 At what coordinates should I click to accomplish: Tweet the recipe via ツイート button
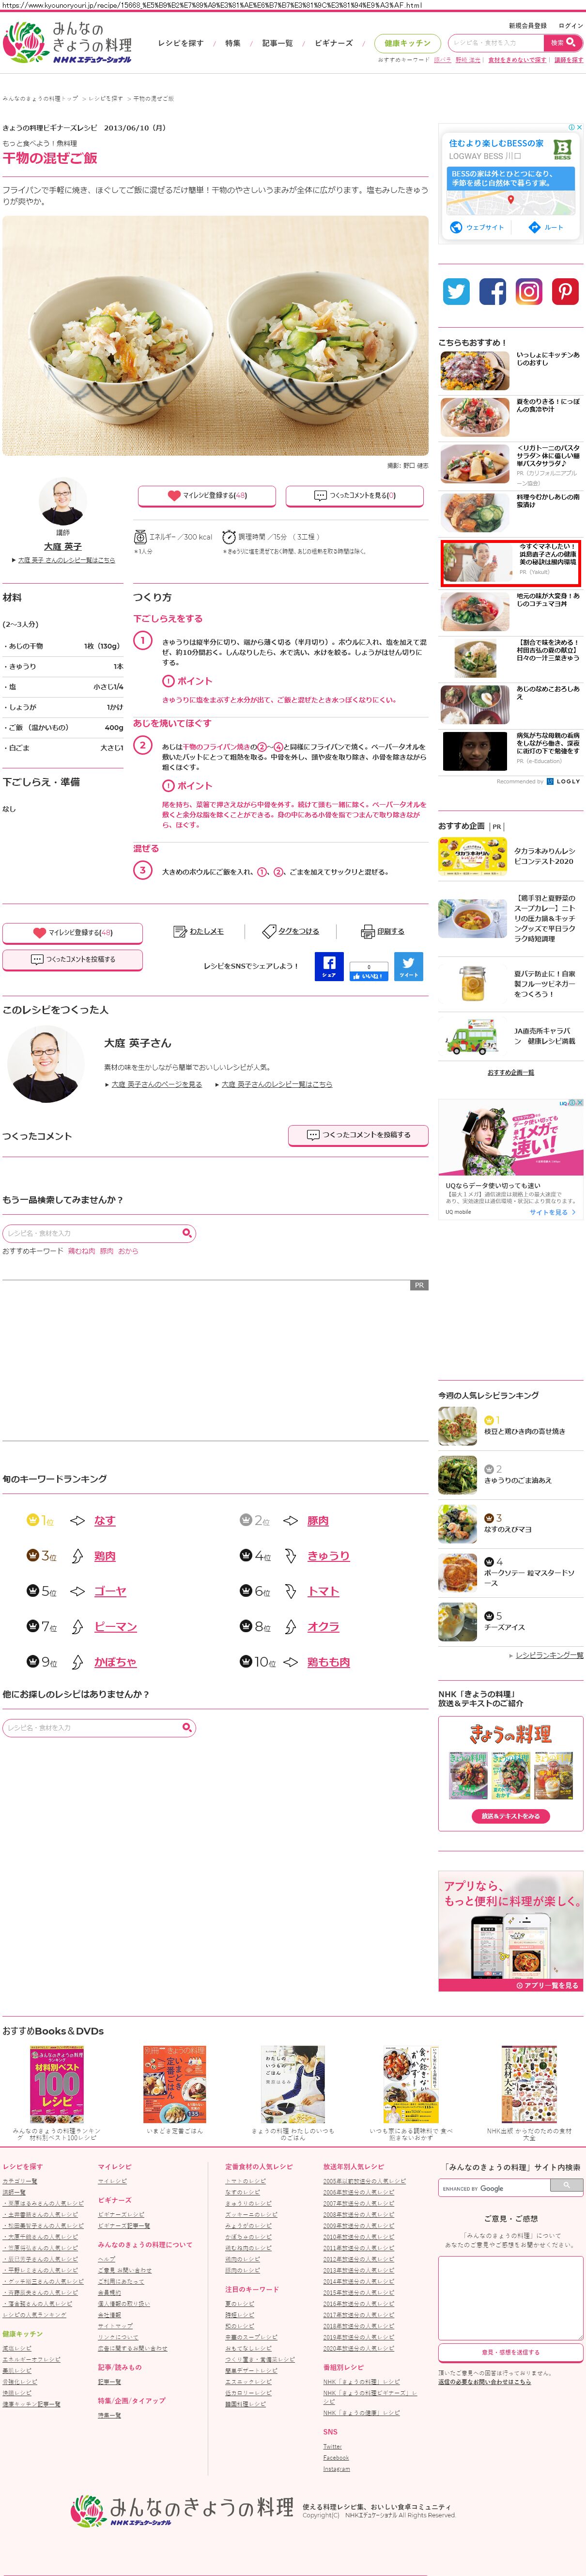(x=408, y=966)
